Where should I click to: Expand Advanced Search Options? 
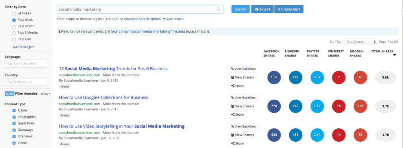pyautogui.click(x=140, y=19)
